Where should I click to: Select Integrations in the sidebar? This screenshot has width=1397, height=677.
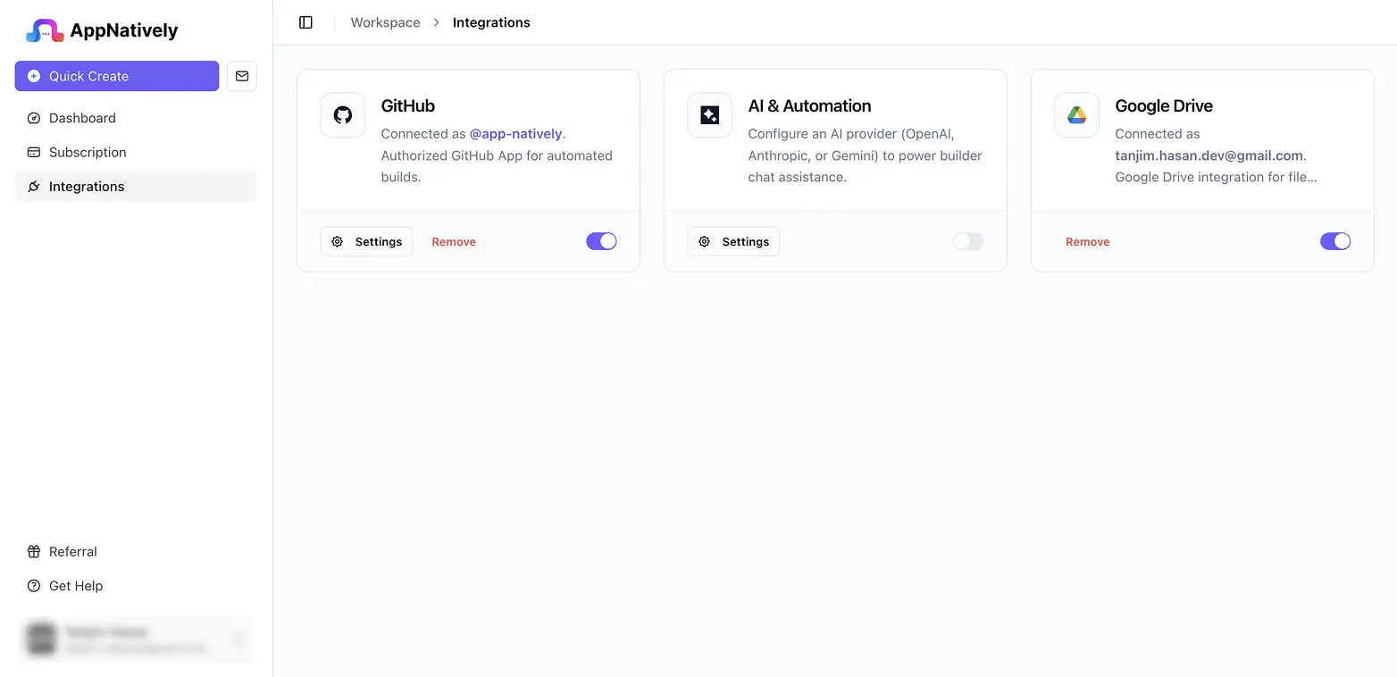(x=136, y=187)
